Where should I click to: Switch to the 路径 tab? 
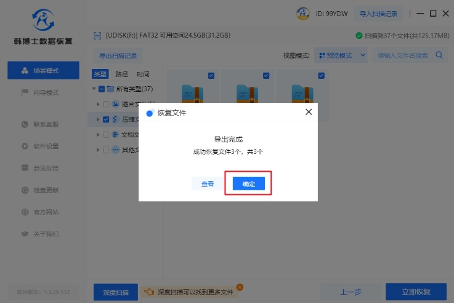point(121,74)
